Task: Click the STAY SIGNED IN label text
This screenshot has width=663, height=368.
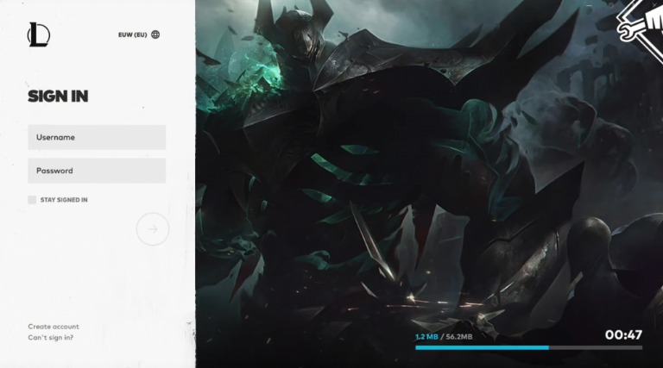Action: [x=64, y=200]
